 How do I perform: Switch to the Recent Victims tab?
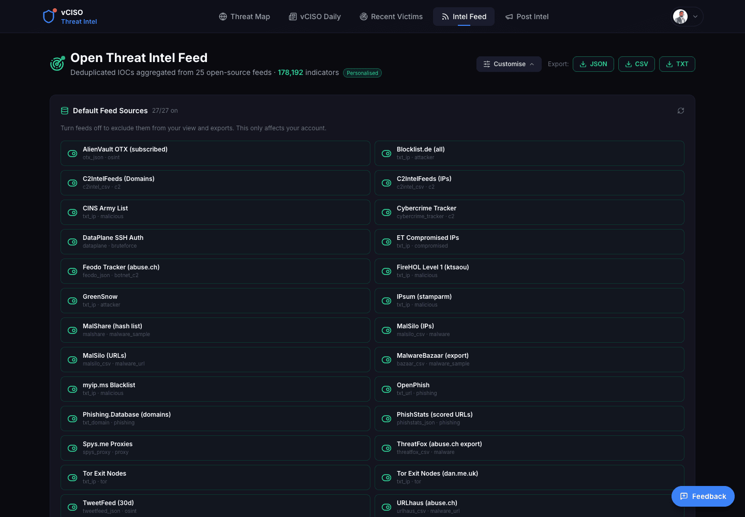391,17
